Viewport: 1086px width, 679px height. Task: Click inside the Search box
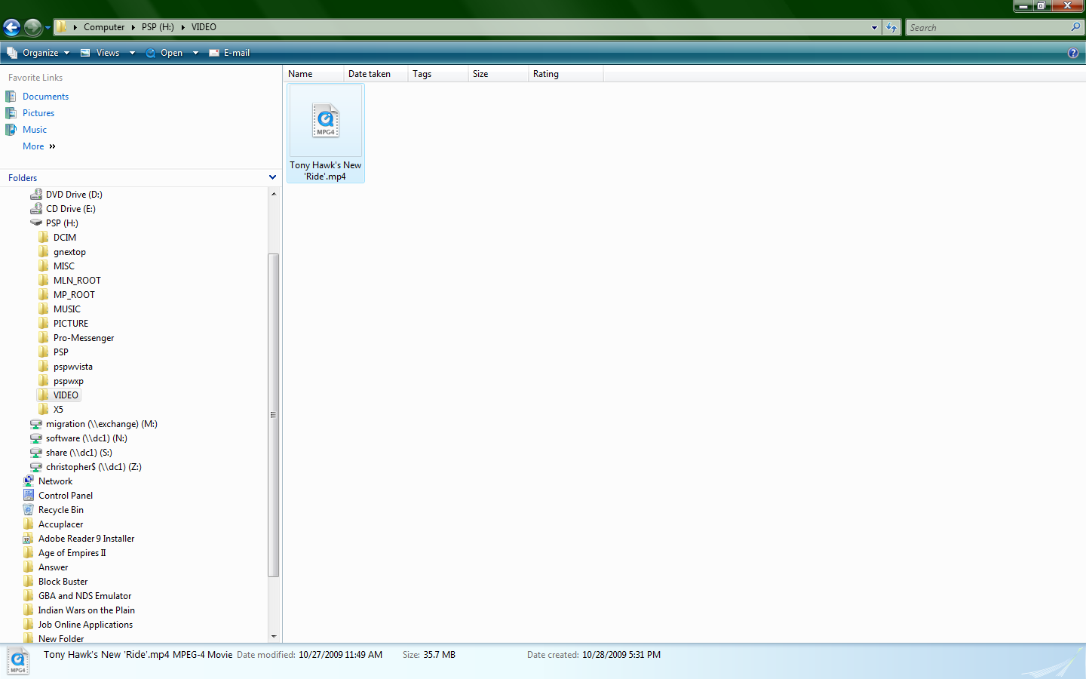coord(986,27)
